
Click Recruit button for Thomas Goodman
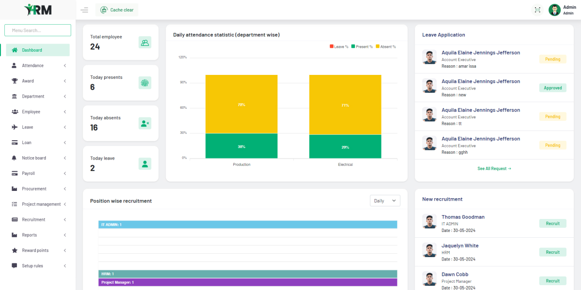click(552, 223)
